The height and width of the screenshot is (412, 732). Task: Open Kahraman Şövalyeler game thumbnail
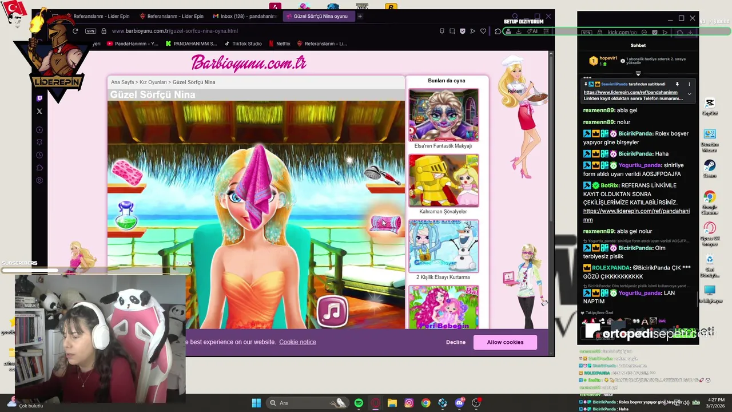coord(444,181)
